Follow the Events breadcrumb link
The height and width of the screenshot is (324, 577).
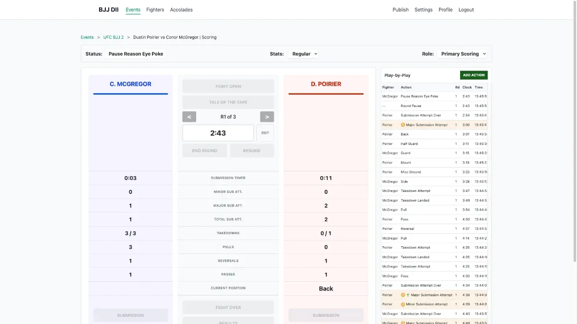tap(87, 37)
